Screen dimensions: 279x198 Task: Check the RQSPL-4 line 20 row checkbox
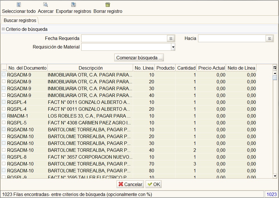coord(4,109)
